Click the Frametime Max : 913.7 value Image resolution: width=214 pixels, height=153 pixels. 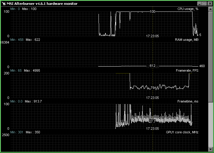point(33,101)
